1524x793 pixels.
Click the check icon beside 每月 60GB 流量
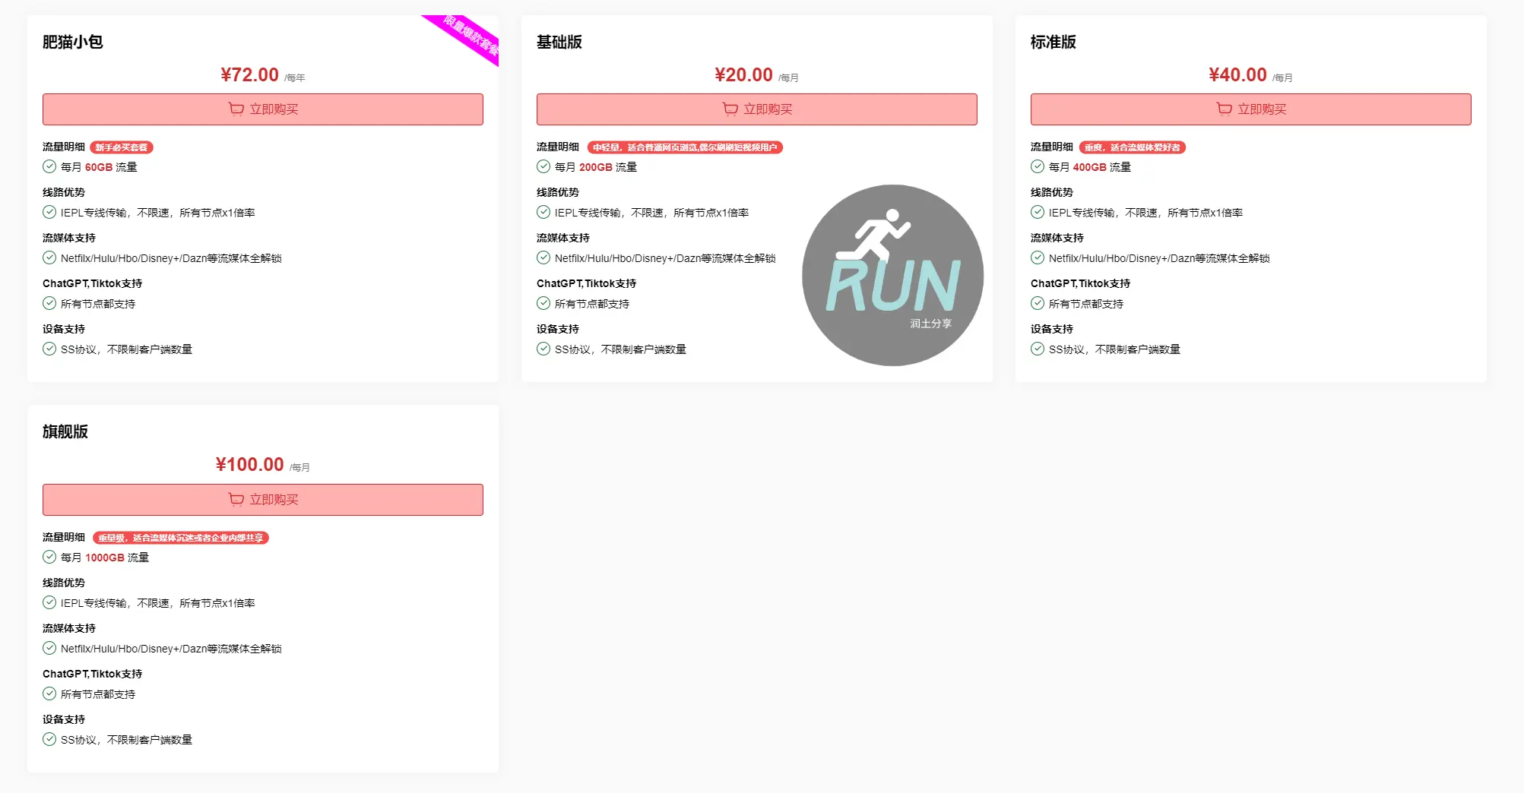pos(49,167)
